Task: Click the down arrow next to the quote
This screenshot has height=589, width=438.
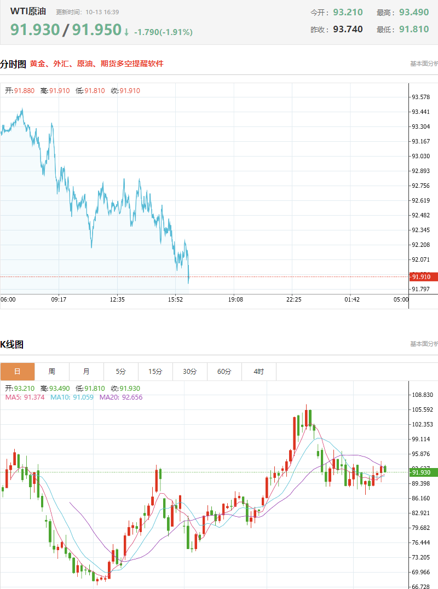Action: (x=126, y=32)
